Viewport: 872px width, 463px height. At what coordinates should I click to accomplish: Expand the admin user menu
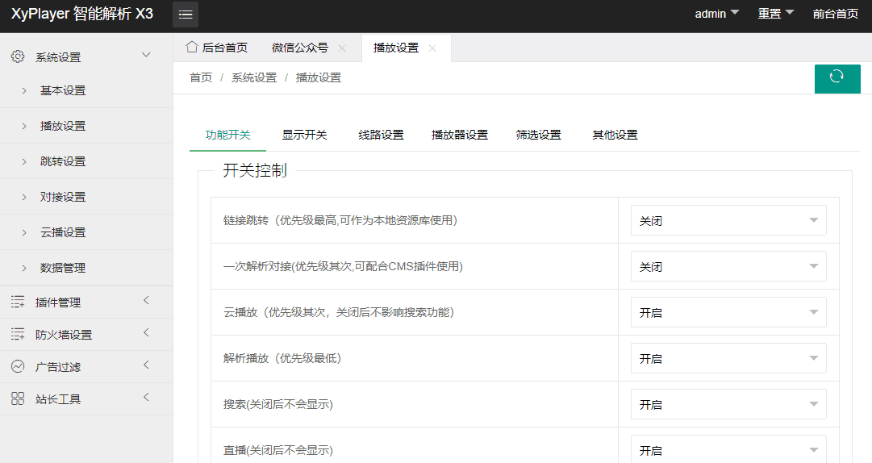pos(716,14)
